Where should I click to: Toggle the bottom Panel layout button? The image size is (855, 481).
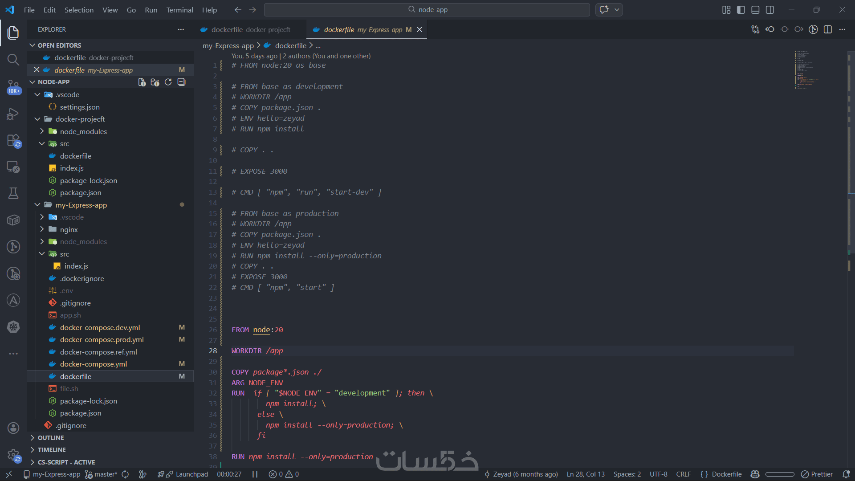coord(755,10)
